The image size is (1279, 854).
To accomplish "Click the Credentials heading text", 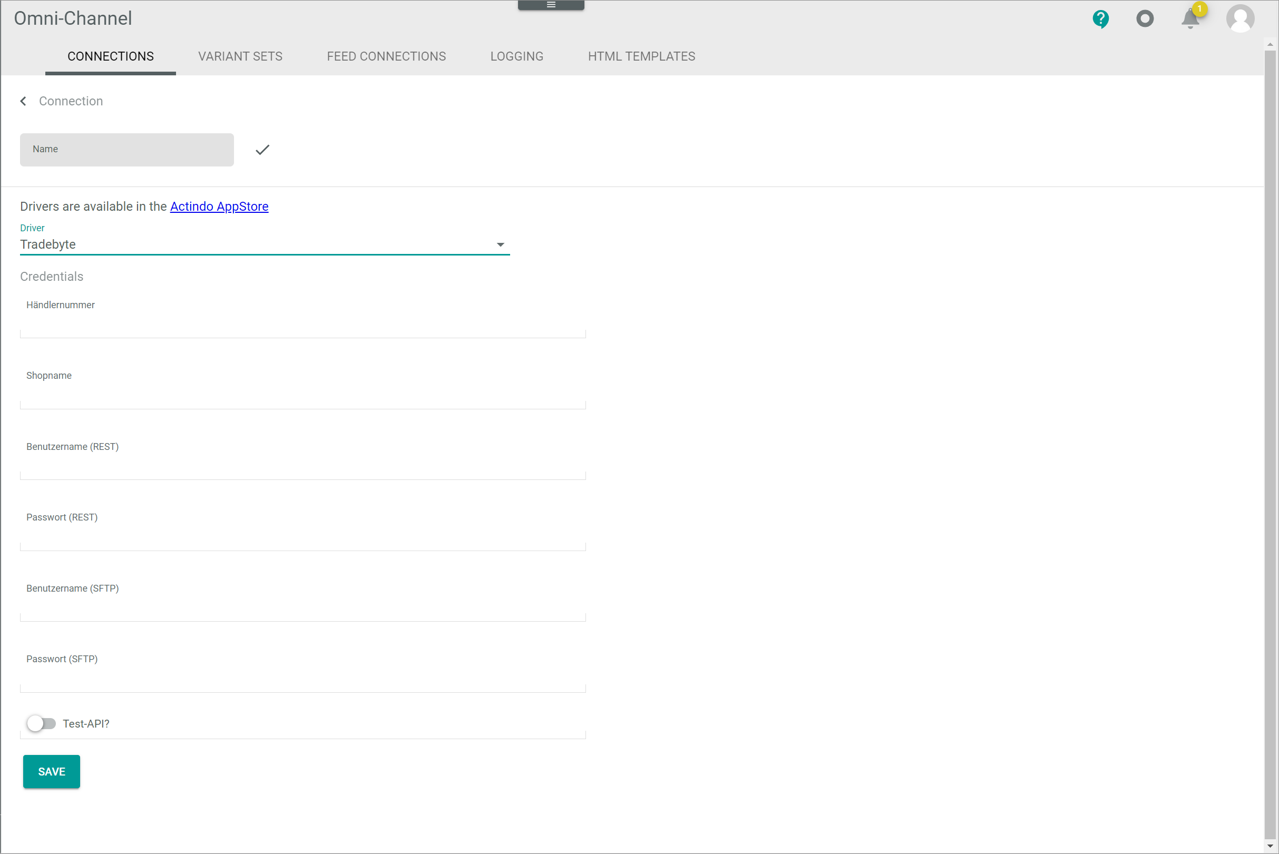I will tap(52, 277).
